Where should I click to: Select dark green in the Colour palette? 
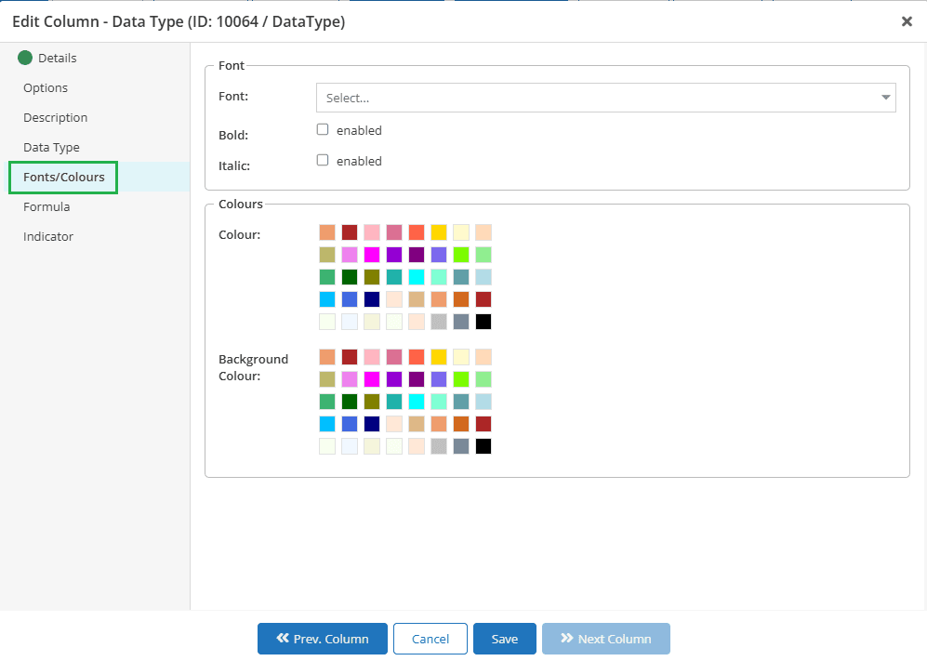(x=350, y=277)
